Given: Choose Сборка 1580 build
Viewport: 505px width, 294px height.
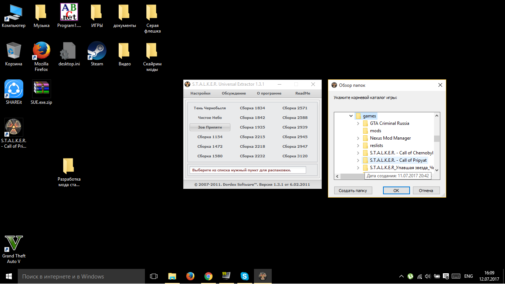Looking at the screenshot, I should point(210,156).
